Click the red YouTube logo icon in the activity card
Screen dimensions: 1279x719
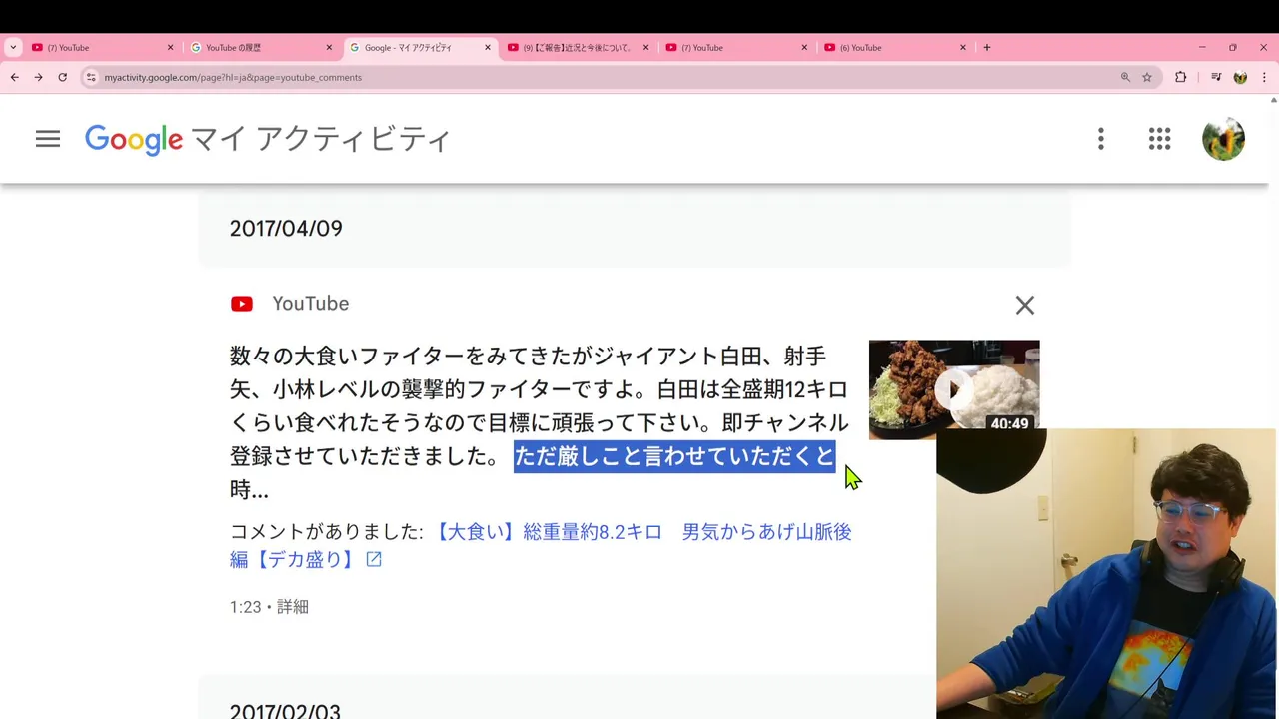(242, 304)
